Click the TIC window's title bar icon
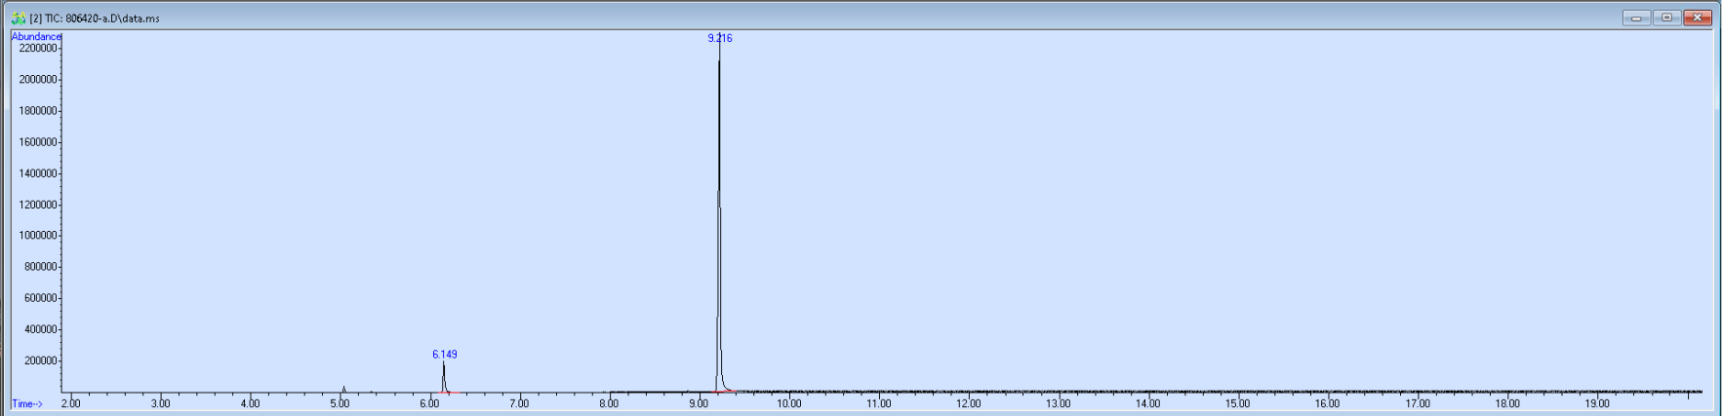 pyautogui.click(x=18, y=18)
